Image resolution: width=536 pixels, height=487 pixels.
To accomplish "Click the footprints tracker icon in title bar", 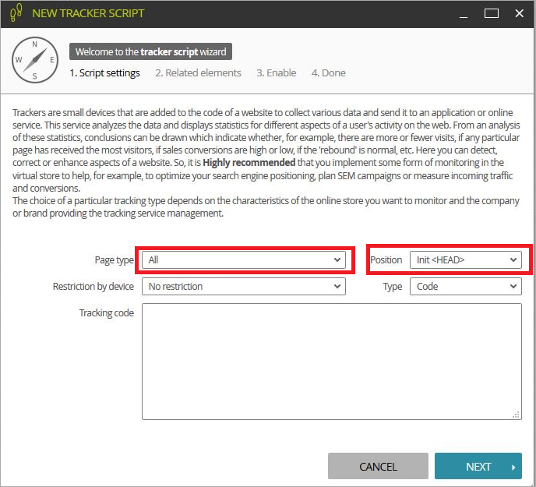I will (16, 13).
